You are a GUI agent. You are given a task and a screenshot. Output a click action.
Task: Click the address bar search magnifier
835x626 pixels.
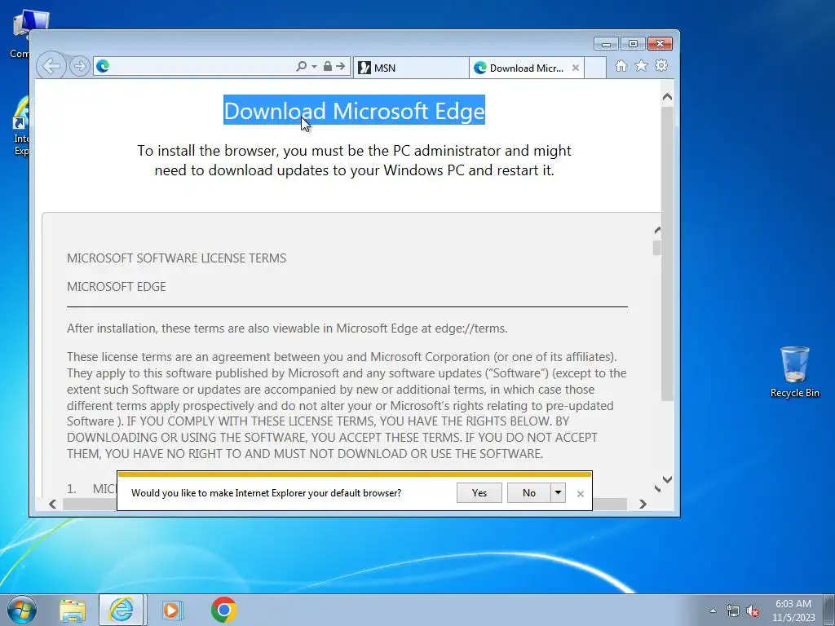pos(302,67)
